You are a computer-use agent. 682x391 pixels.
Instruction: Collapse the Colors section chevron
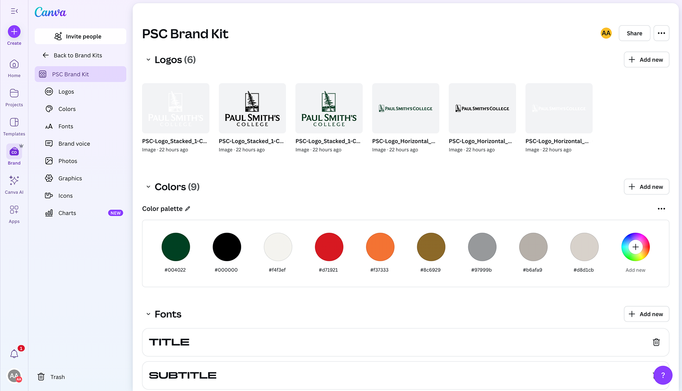tap(148, 187)
